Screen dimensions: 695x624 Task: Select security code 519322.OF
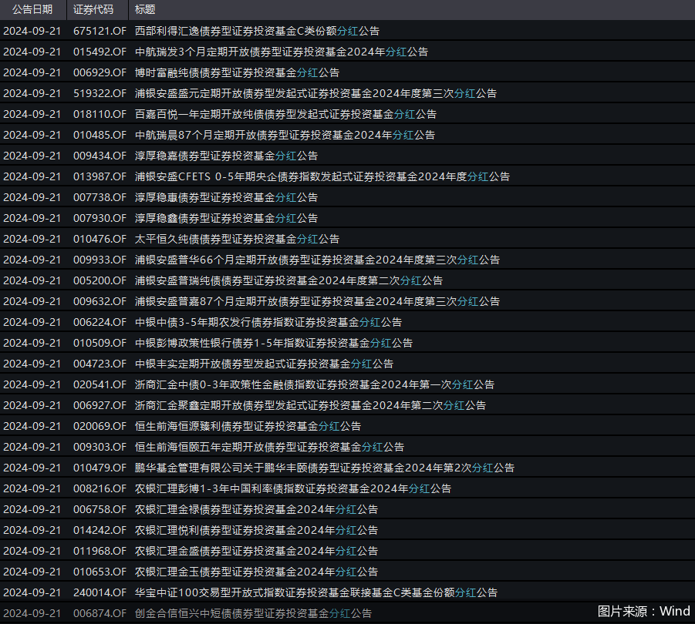tap(100, 93)
